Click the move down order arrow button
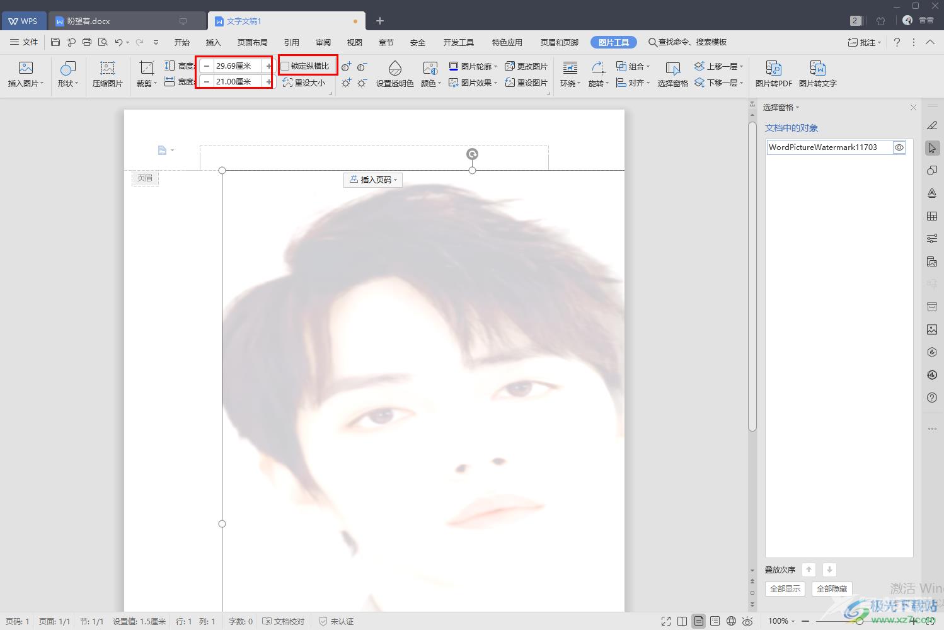 [829, 570]
